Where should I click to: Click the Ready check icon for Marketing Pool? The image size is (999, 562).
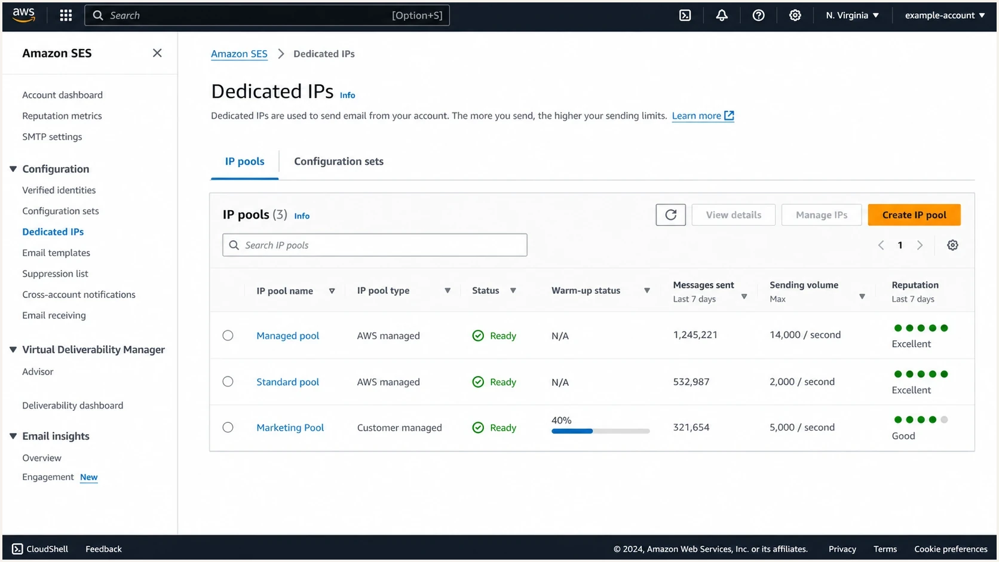pos(478,428)
